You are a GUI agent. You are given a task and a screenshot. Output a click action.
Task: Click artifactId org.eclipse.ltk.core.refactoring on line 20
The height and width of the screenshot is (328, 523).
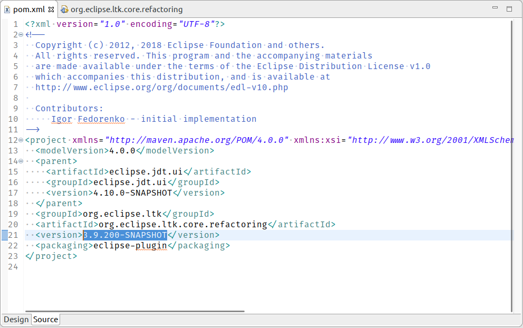pos(183,224)
